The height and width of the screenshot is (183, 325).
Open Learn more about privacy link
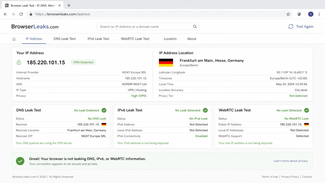291,161
